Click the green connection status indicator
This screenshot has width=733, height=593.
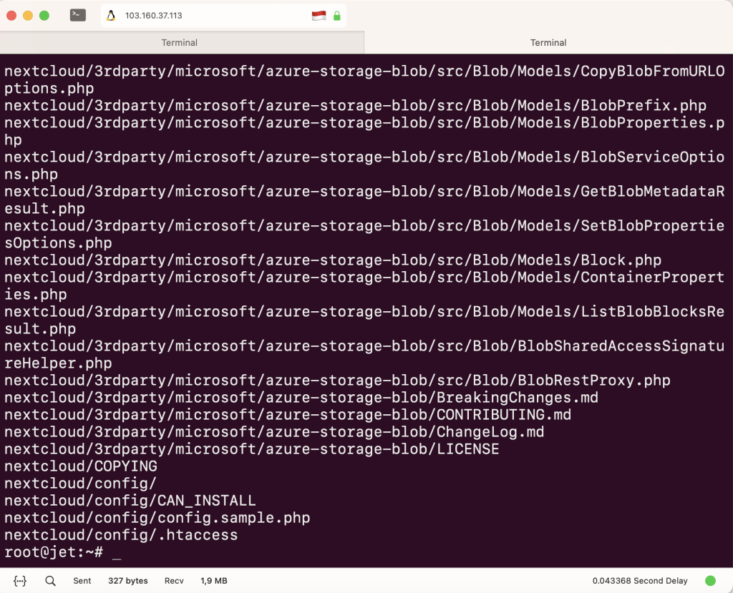(x=710, y=581)
